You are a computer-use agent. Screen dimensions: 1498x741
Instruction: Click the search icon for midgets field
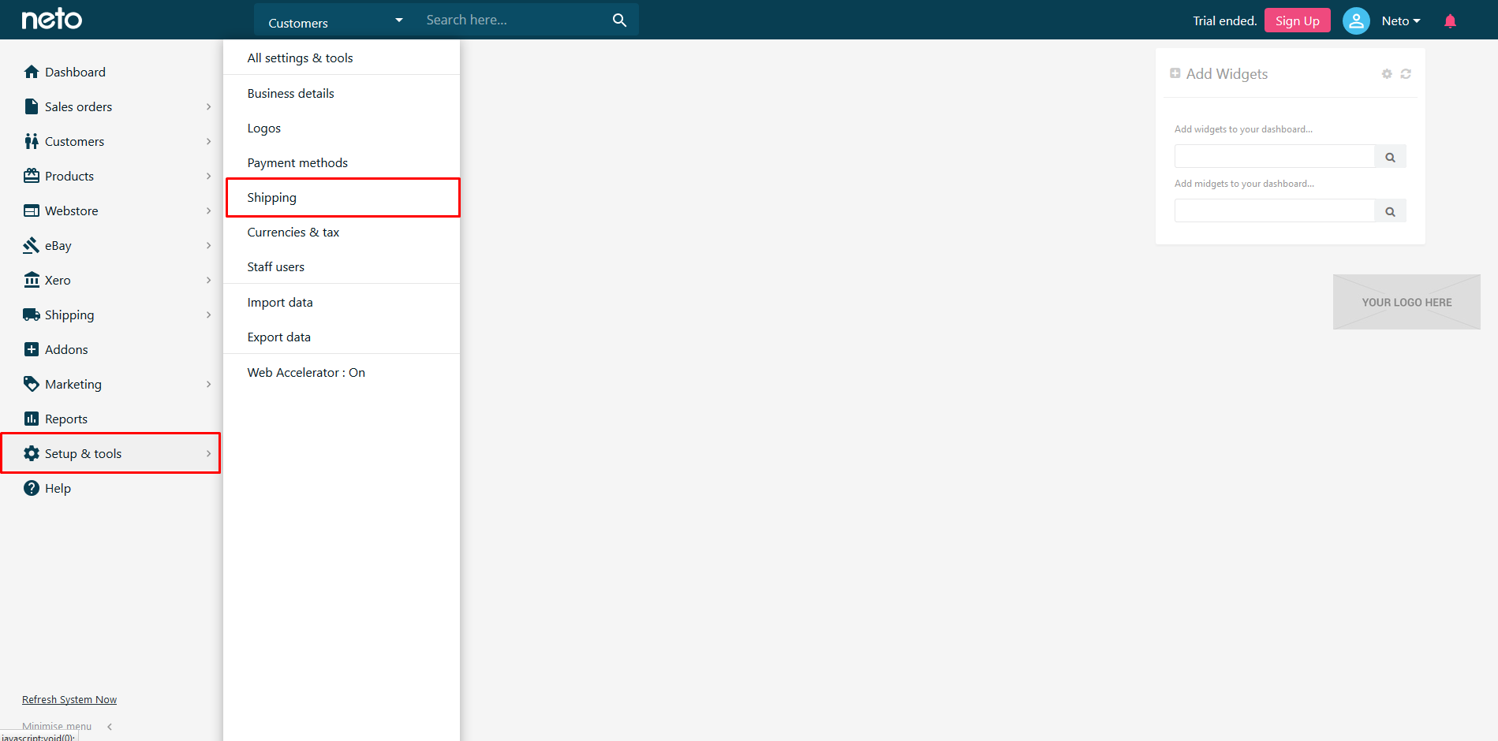pyautogui.click(x=1390, y=211)
